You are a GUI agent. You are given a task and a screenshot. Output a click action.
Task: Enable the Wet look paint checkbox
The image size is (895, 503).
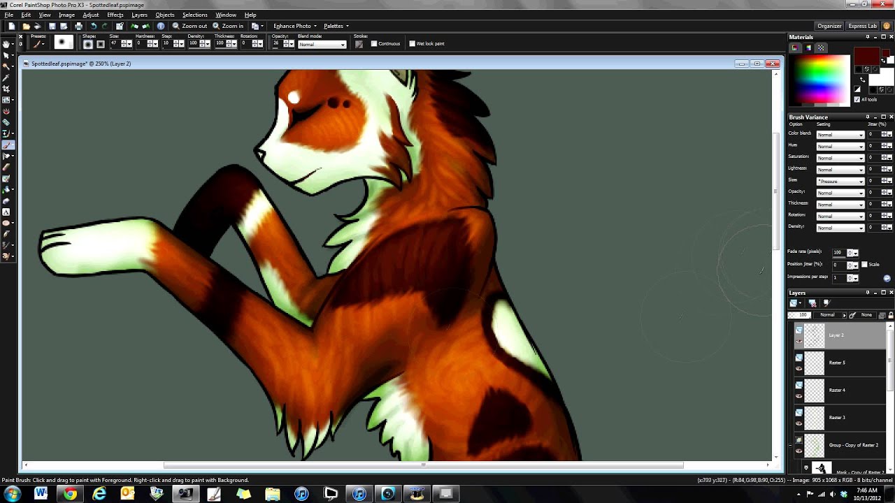click(412, 44)
